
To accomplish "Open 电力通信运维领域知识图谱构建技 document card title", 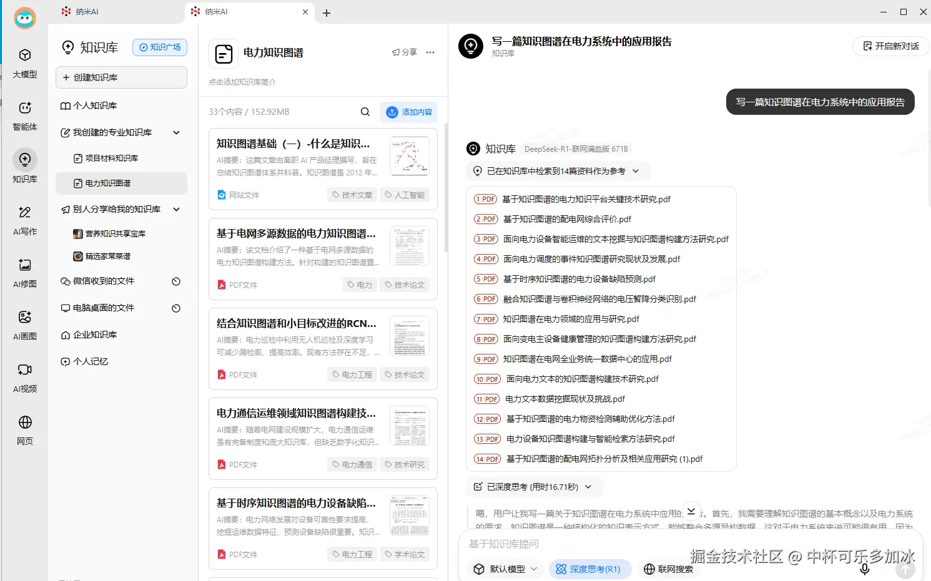I will (x=296, y=413).
